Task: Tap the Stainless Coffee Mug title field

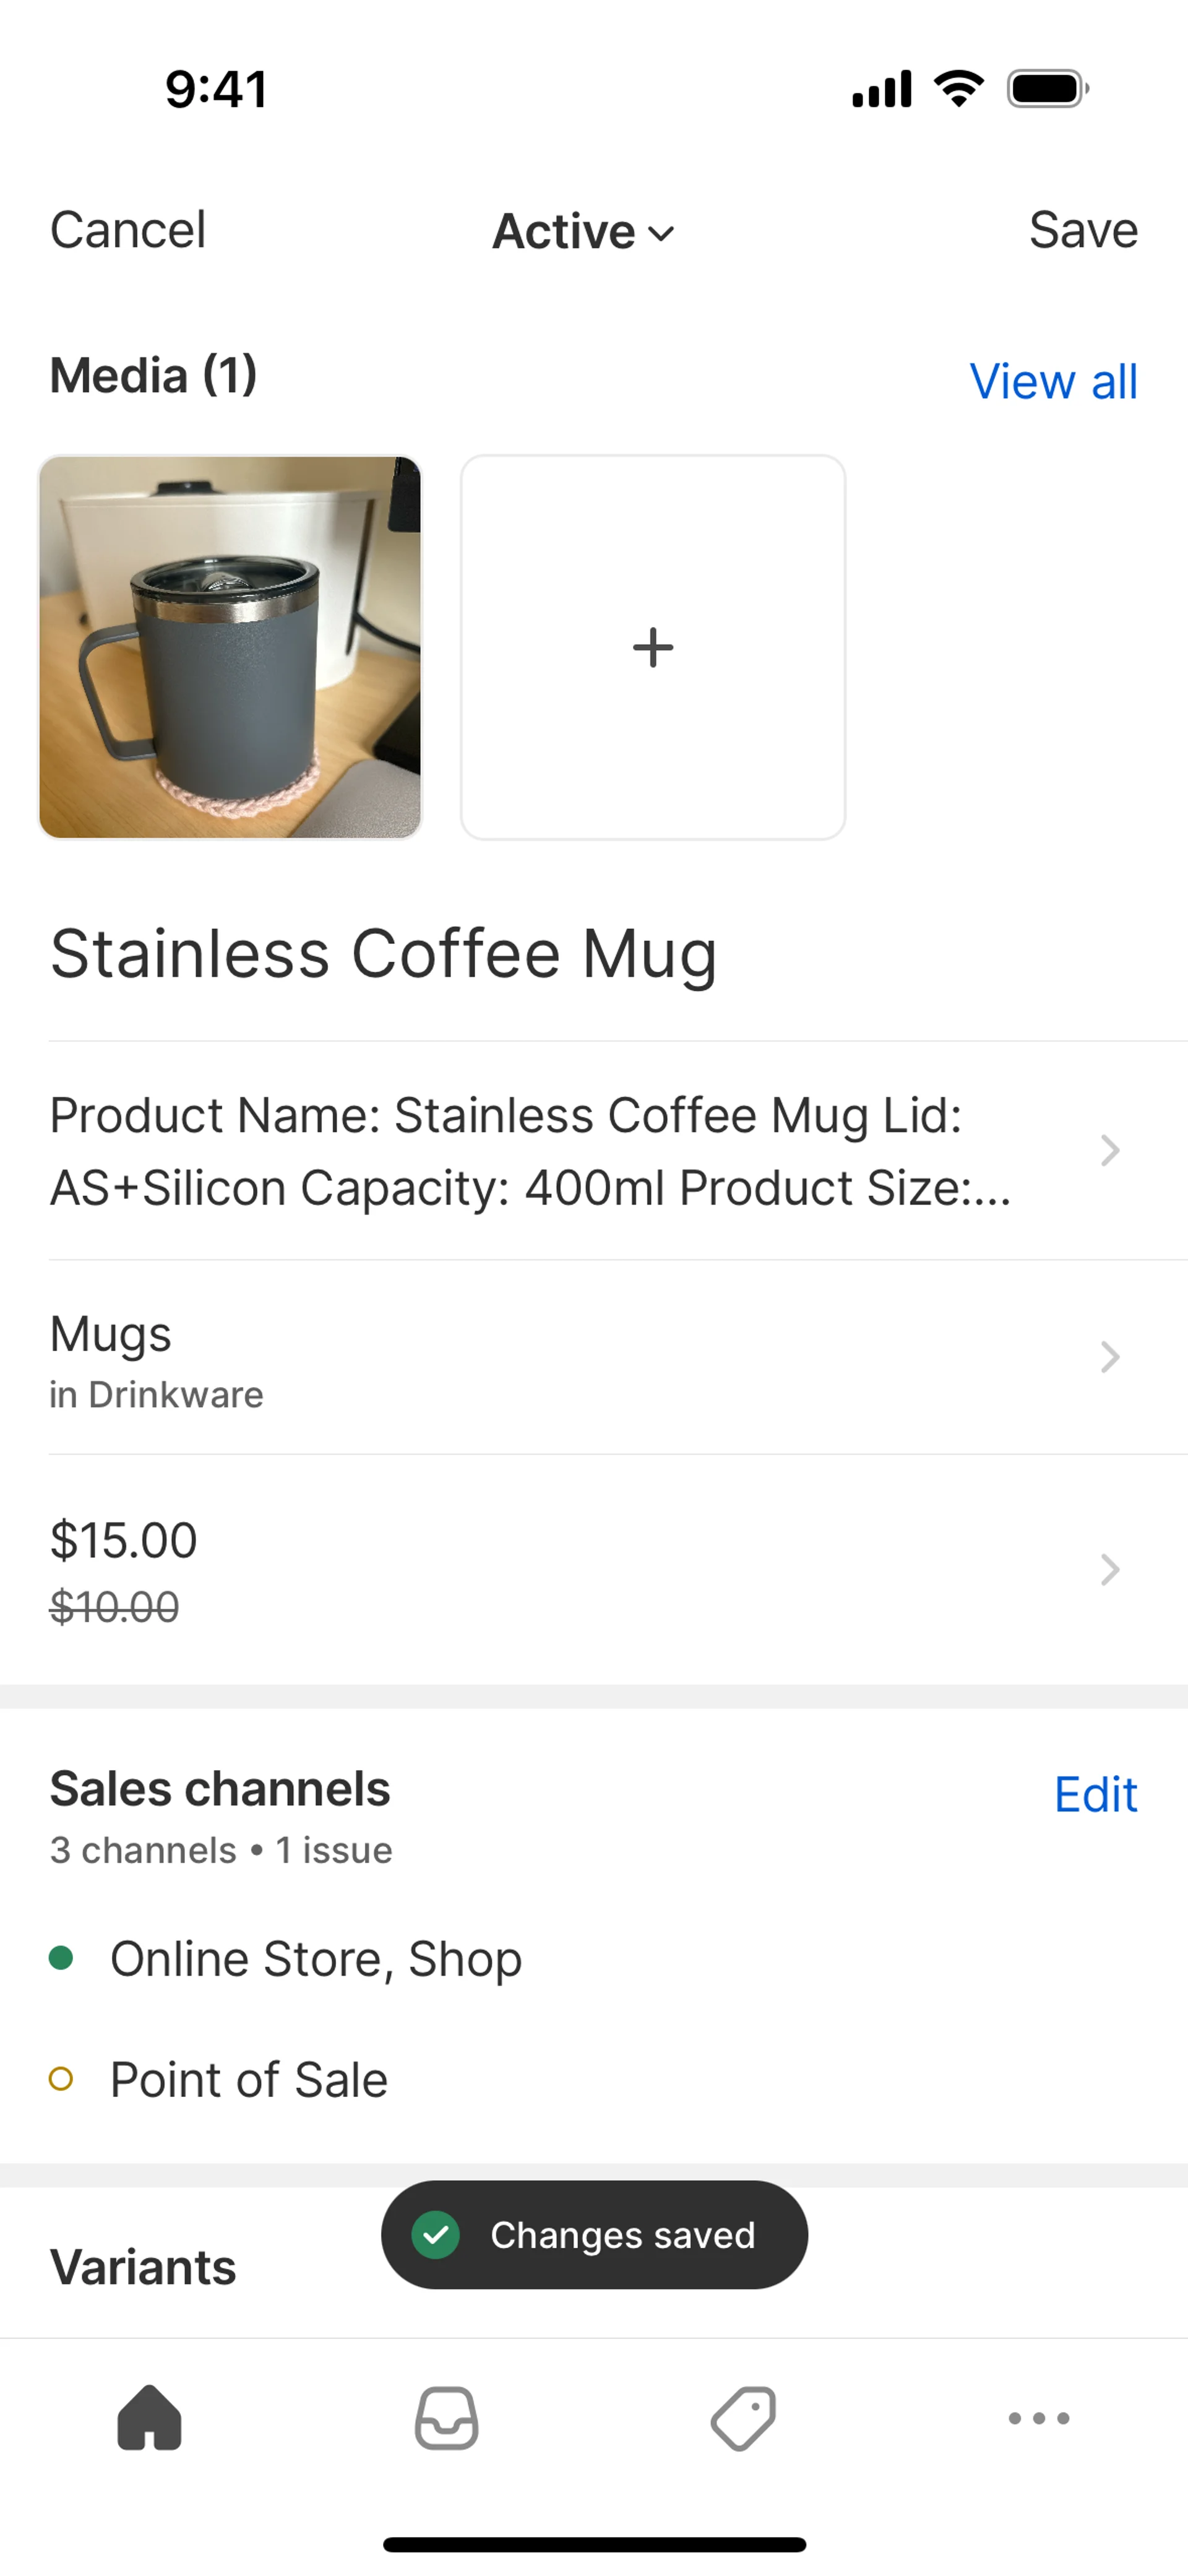Action: point(384,954)
